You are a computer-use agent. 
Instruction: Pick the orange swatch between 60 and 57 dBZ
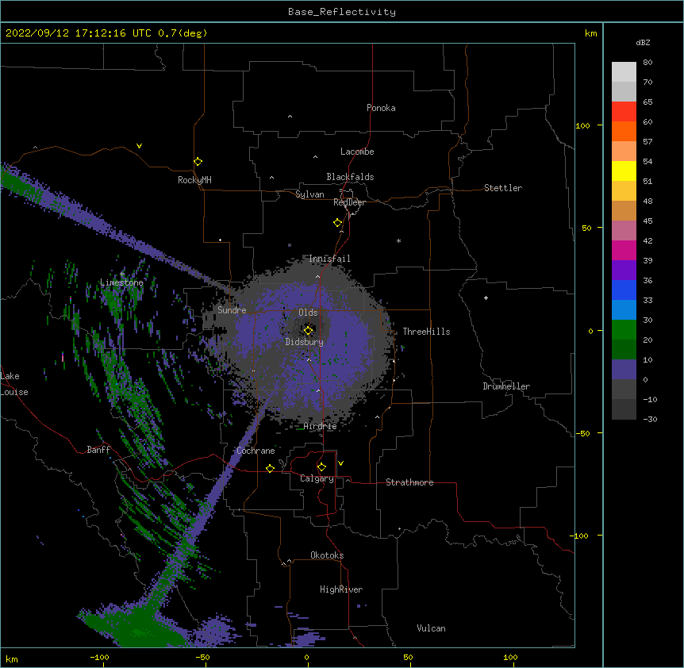point(624,131)
